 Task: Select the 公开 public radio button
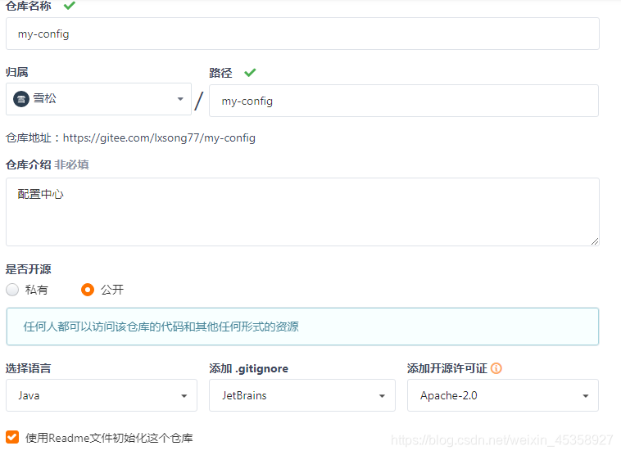point(88,290)
